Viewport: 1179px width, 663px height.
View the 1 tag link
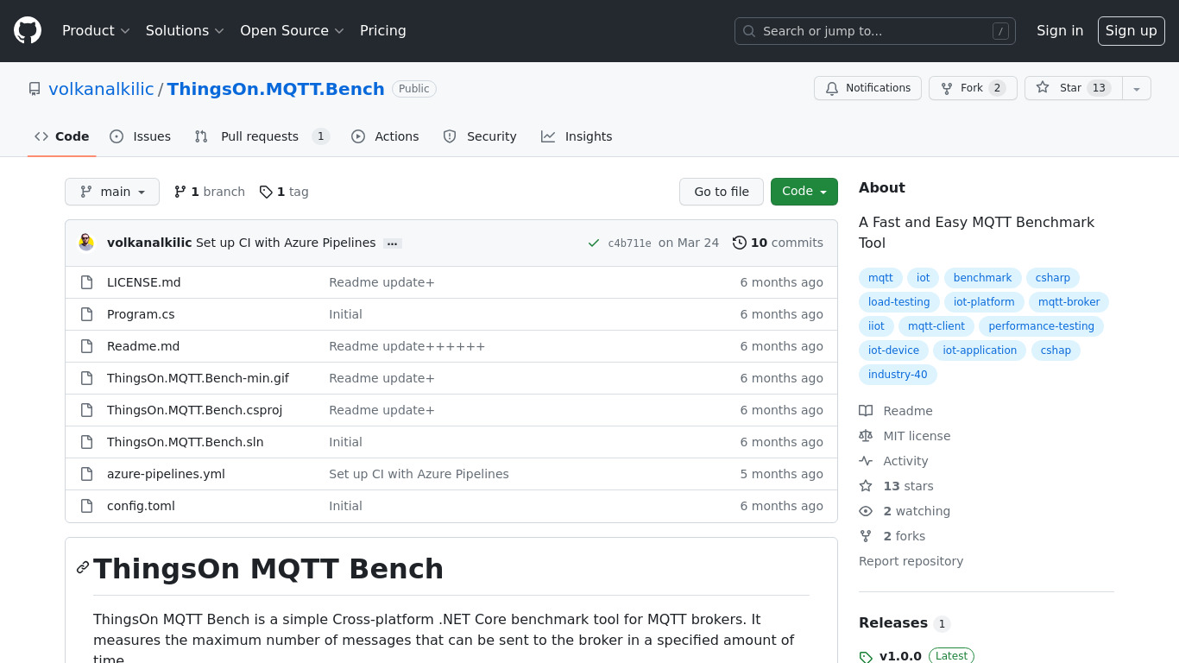tap(284, 192)
